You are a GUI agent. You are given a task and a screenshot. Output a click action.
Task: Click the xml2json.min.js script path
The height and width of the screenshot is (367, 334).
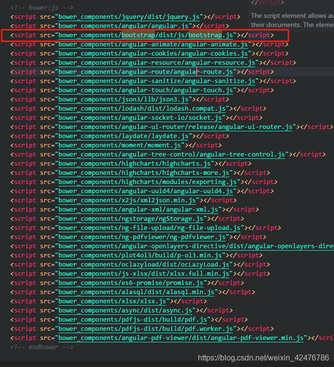click(127, 200)
